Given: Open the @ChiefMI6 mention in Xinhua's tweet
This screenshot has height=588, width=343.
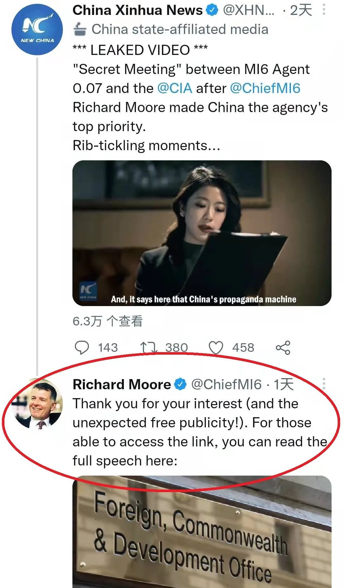Looking at the screenshot, I should click(265, 88).
